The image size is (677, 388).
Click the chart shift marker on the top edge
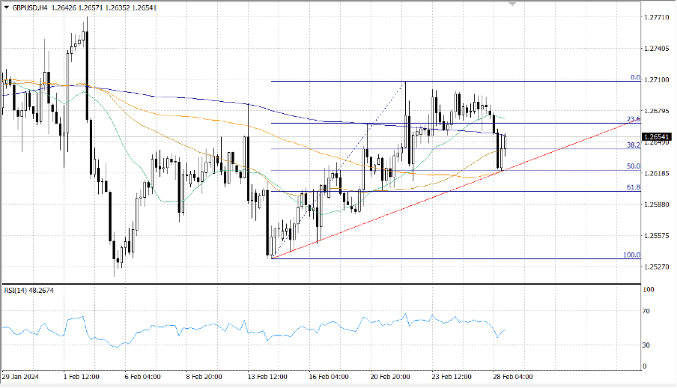click(512, 4)
